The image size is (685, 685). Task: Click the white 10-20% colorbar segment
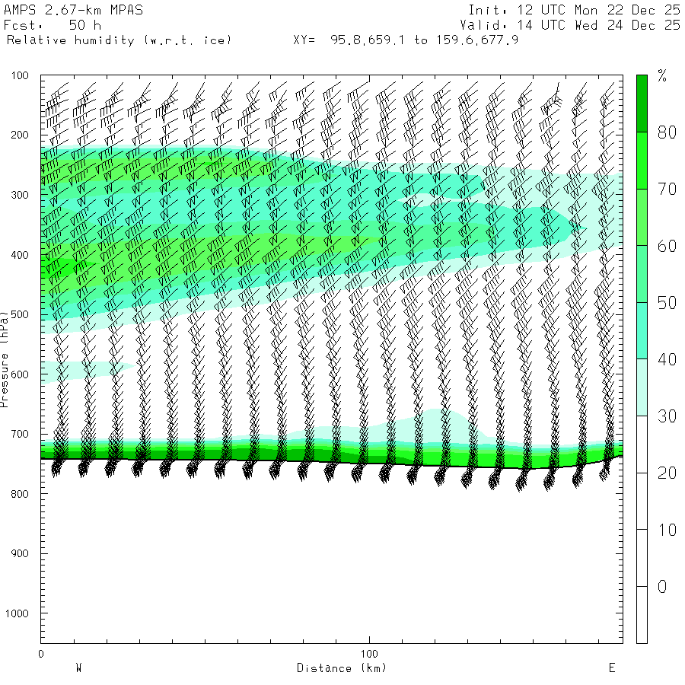[642, 501]
